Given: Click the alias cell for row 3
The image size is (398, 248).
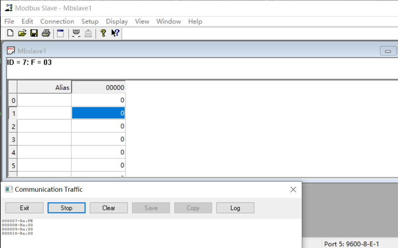Looking at the screenshot, I should pos(44,139).
